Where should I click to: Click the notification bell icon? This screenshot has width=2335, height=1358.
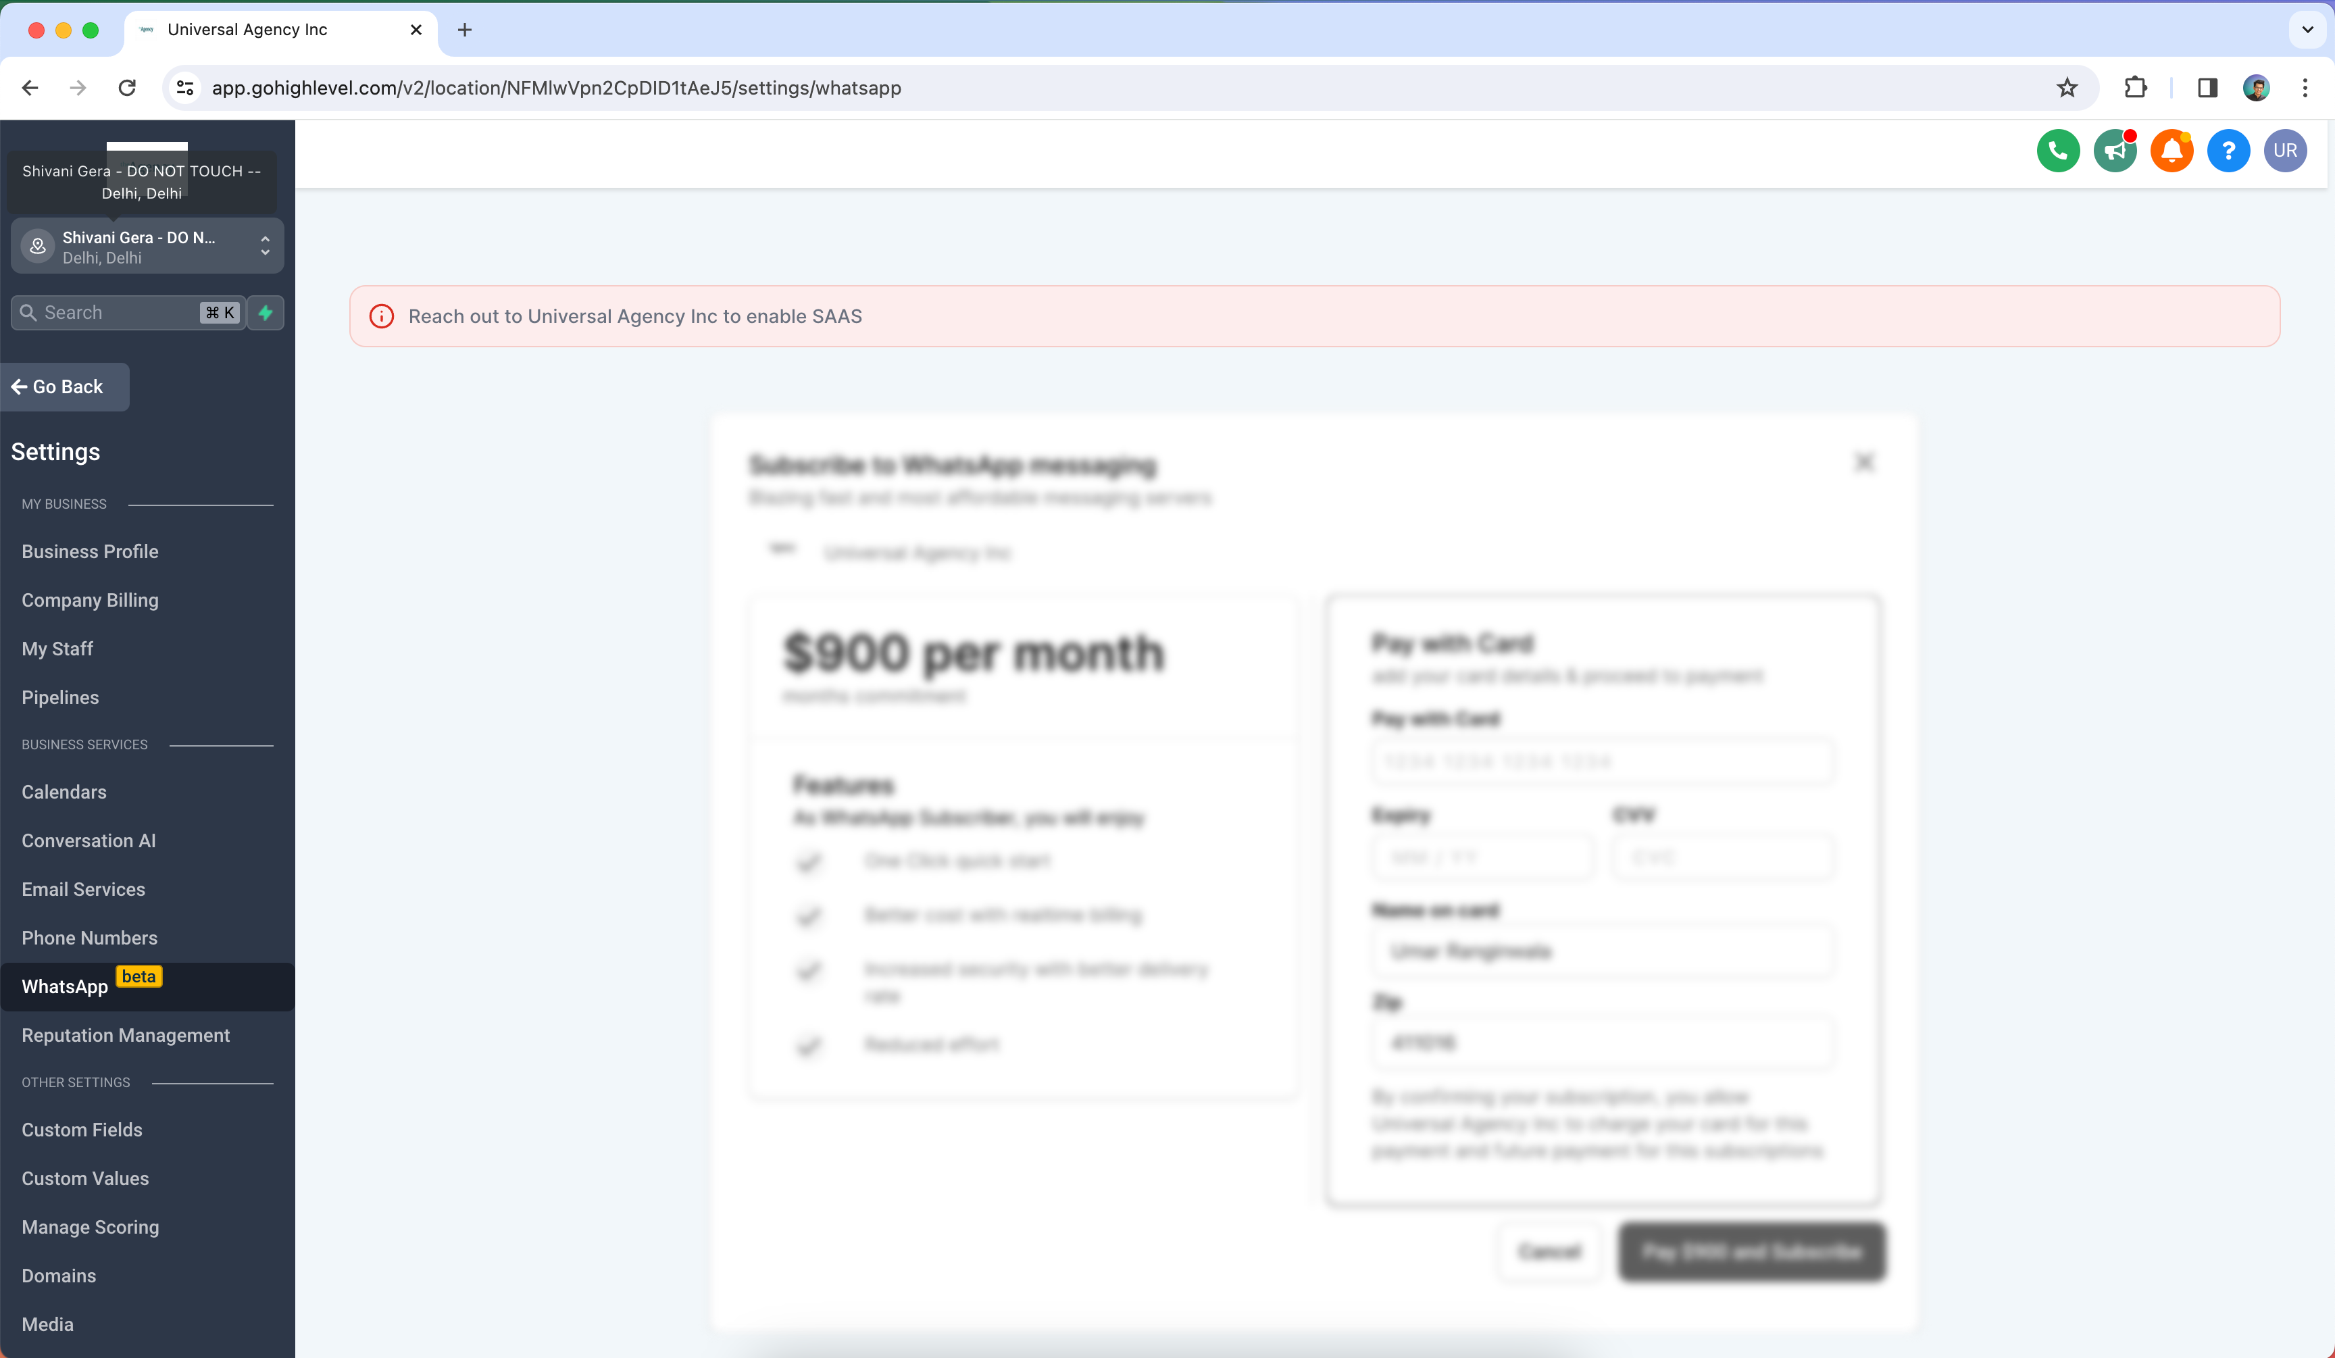pyautogui.click(x=2171, y=151)
